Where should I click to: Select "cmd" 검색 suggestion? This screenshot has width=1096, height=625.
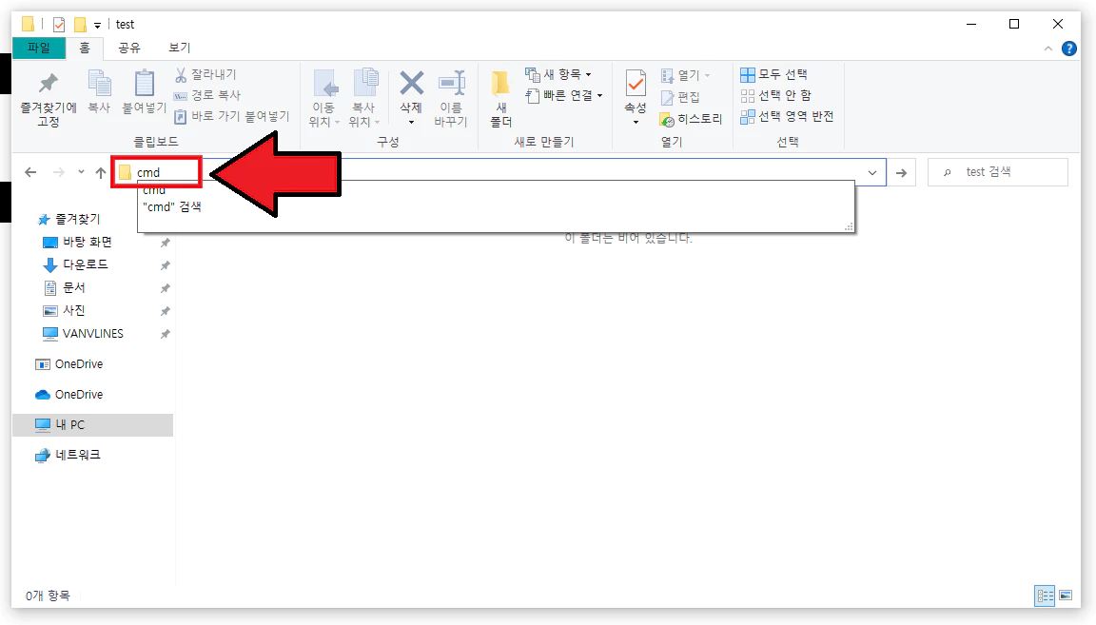[x=172, y=207]
